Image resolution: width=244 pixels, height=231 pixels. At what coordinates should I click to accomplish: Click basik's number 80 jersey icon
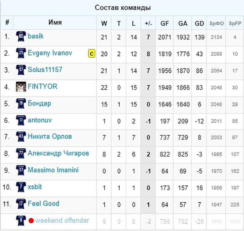point(21,36)
